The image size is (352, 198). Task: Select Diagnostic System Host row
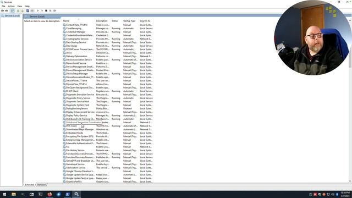(x=108, y=105)
